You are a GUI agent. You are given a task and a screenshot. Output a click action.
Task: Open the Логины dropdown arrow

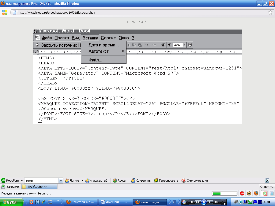point(82,181)
